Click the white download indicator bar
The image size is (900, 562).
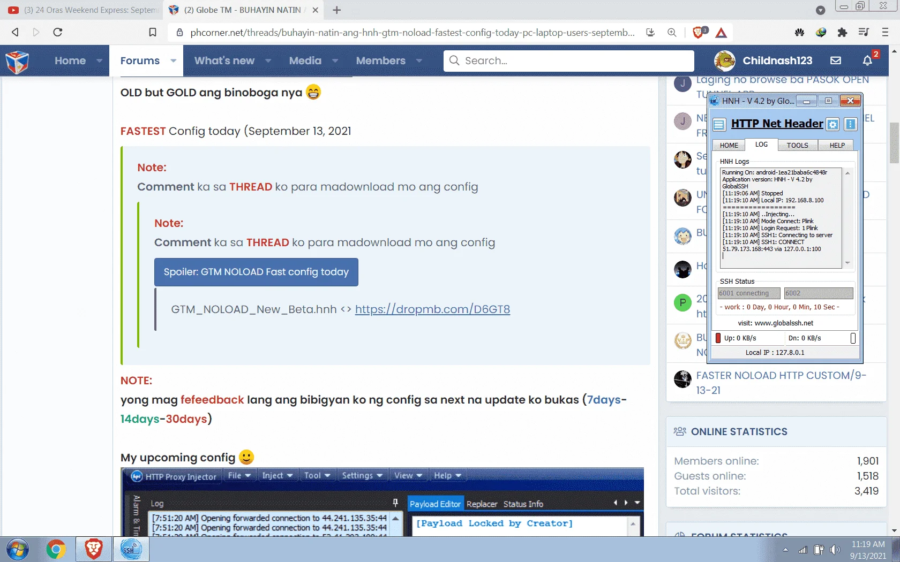pos(853,338)
